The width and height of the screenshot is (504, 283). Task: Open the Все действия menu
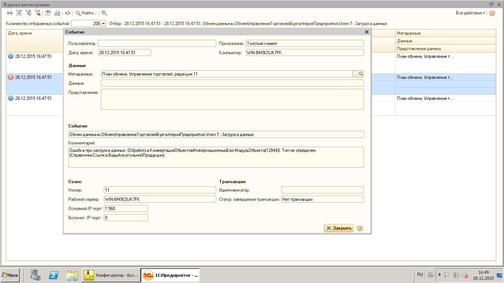pyautogui.click(x=470, y=13)
